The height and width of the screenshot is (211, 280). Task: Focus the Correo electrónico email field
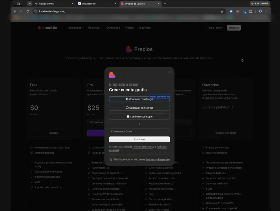pos(139,131)
